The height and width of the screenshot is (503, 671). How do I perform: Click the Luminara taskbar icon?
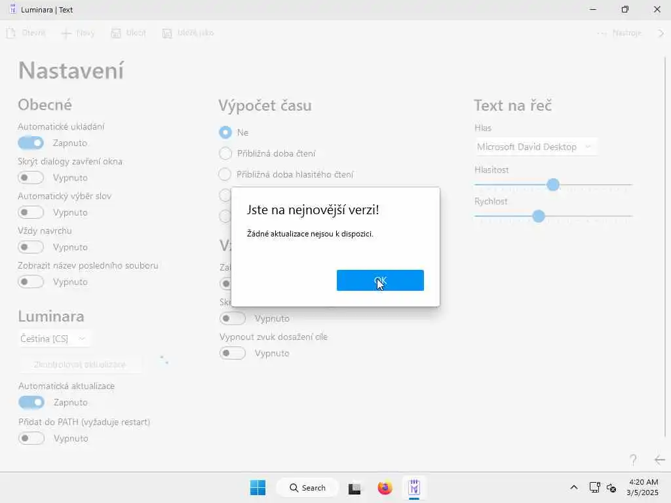click(414, 487)
